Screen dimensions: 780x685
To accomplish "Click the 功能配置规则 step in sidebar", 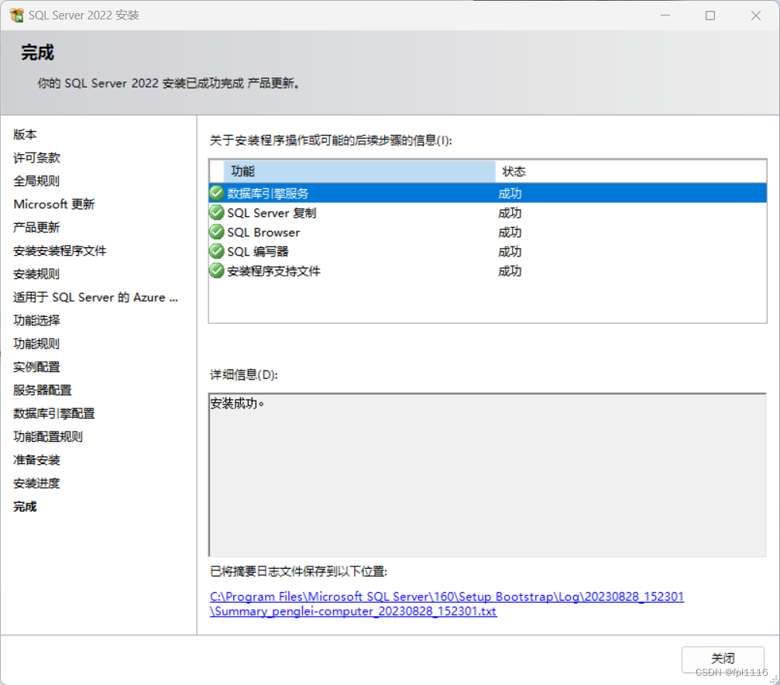I will pos(48,436).
